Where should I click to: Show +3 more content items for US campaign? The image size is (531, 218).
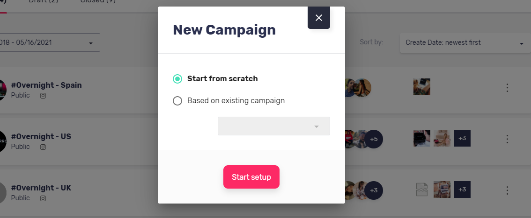tap(462, 138)
